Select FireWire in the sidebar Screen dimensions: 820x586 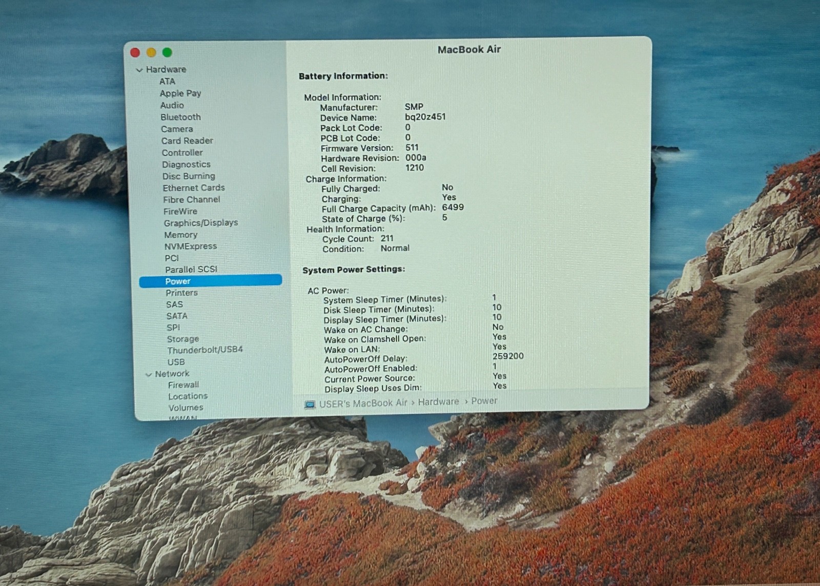180,211
